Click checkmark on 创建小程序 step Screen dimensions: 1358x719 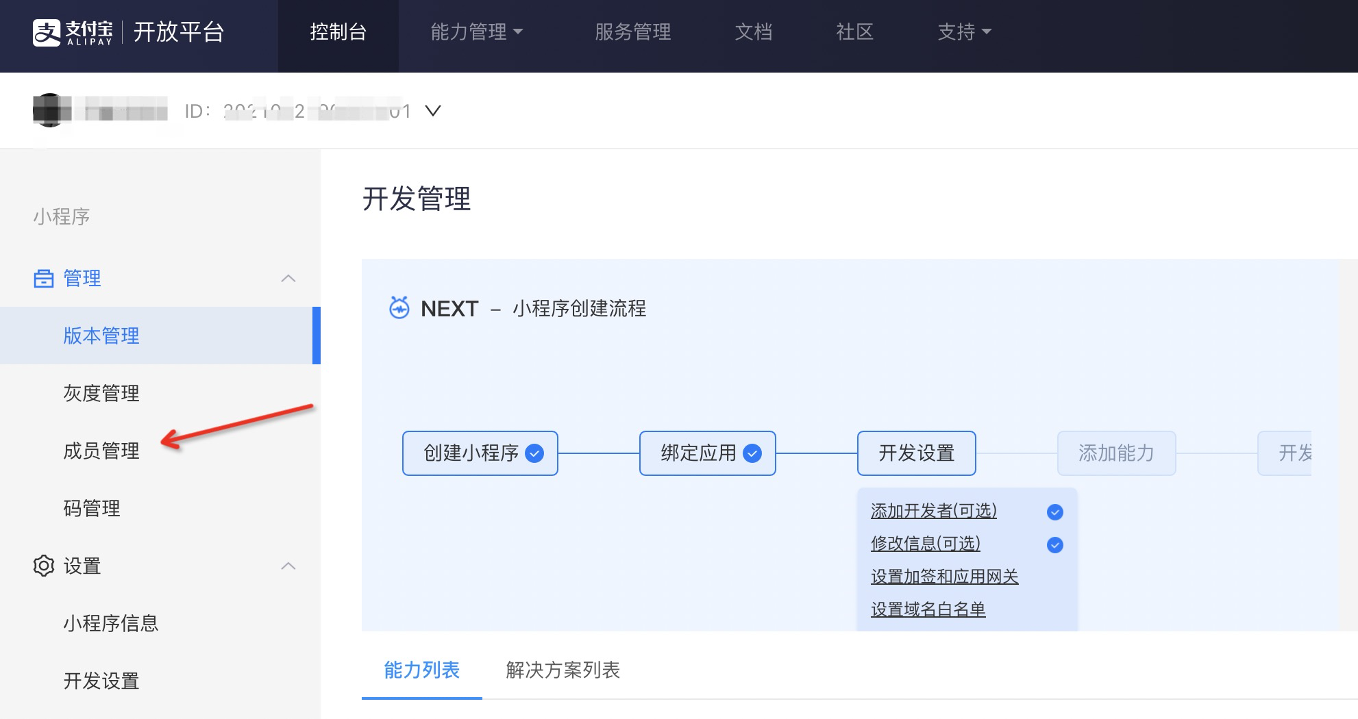click(534, 453)
